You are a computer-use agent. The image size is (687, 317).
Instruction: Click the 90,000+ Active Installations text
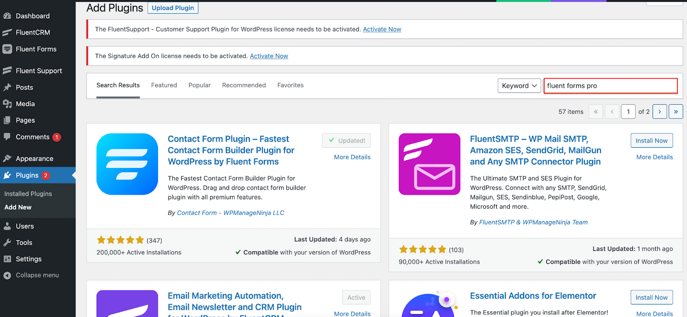coord(439,262)
